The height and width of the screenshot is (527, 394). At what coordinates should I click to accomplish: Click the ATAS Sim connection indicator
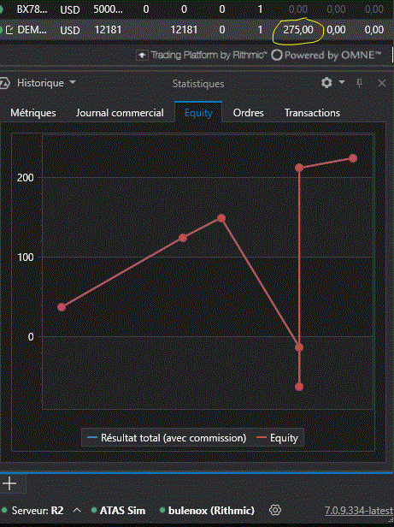(x=119, y=511)
